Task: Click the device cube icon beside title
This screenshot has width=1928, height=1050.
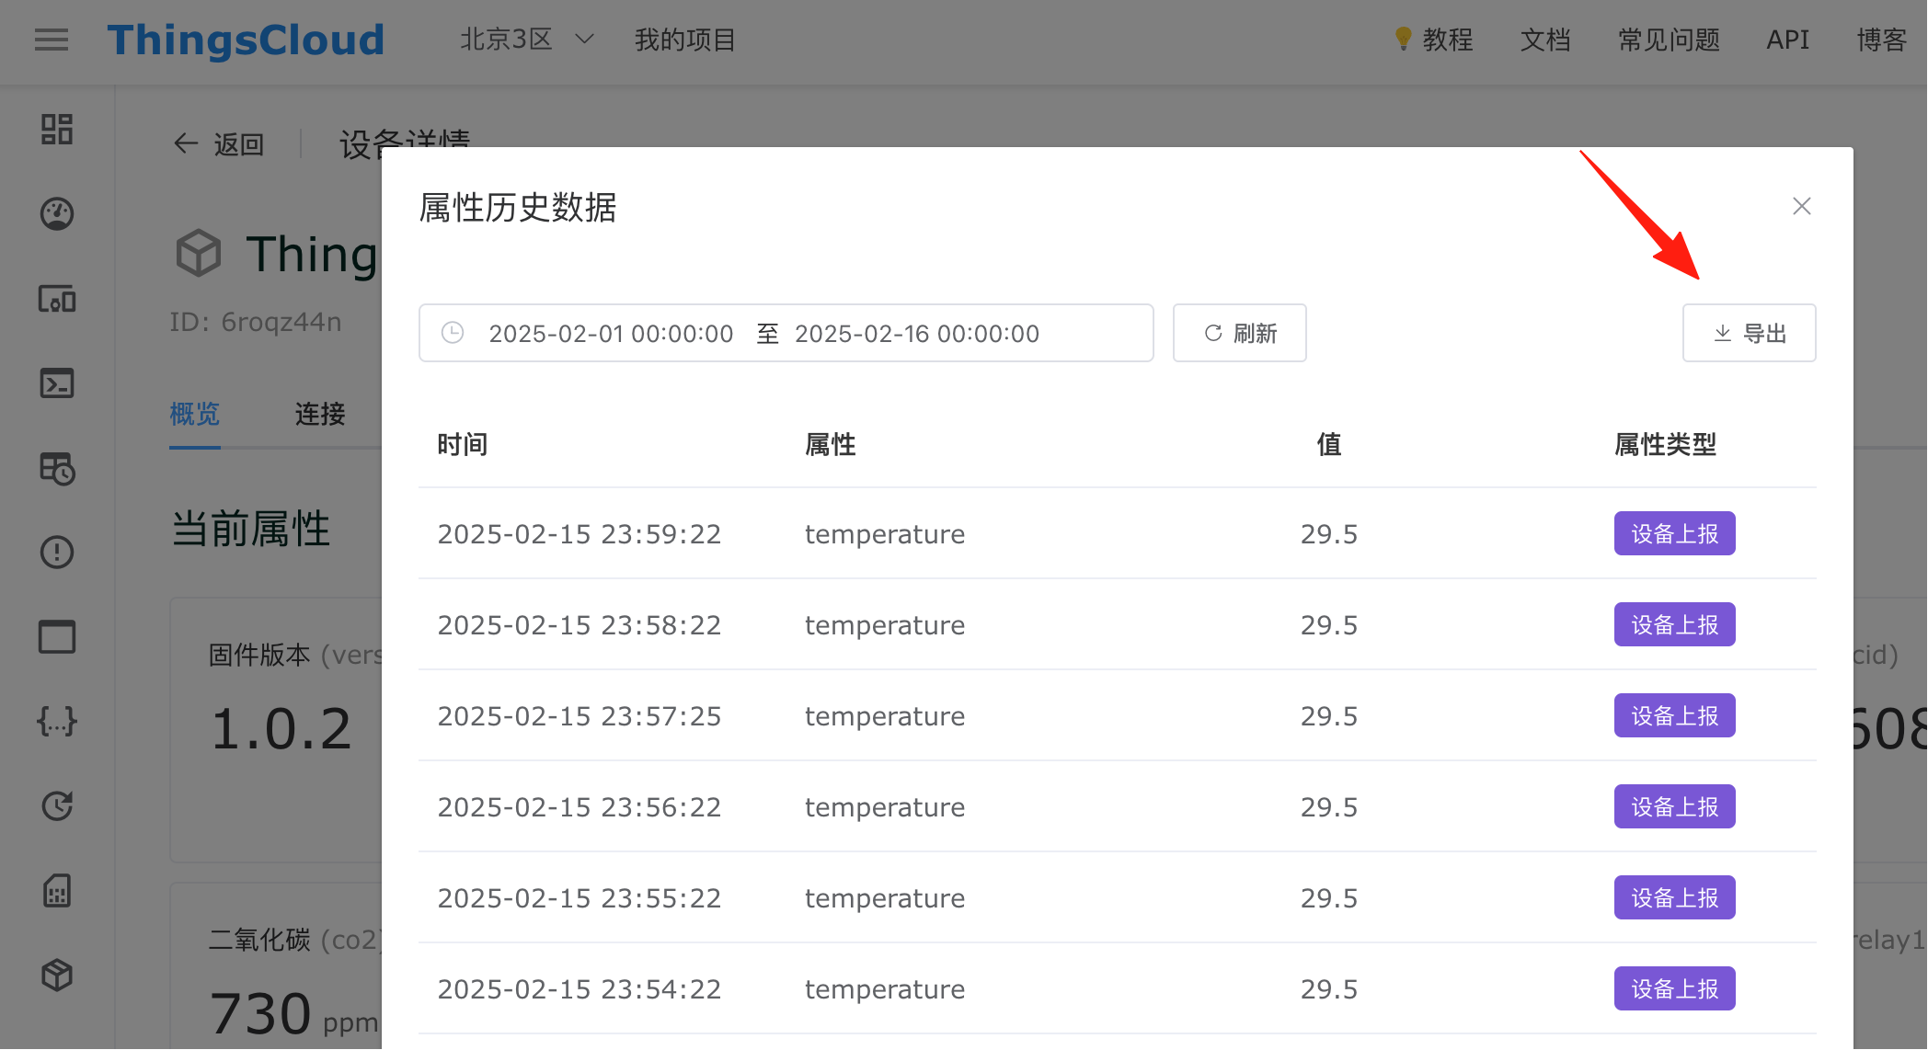Action: (199, 253)
